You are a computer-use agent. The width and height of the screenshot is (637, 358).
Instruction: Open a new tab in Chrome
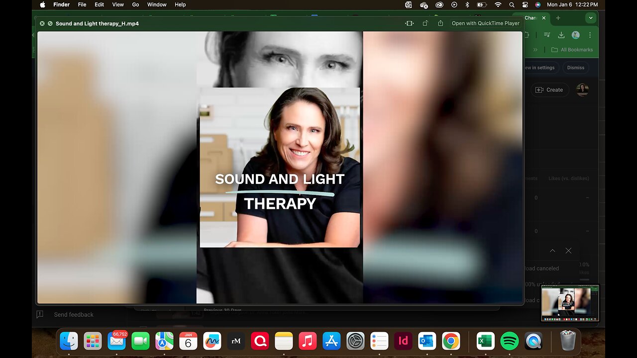tap(558, 18)
